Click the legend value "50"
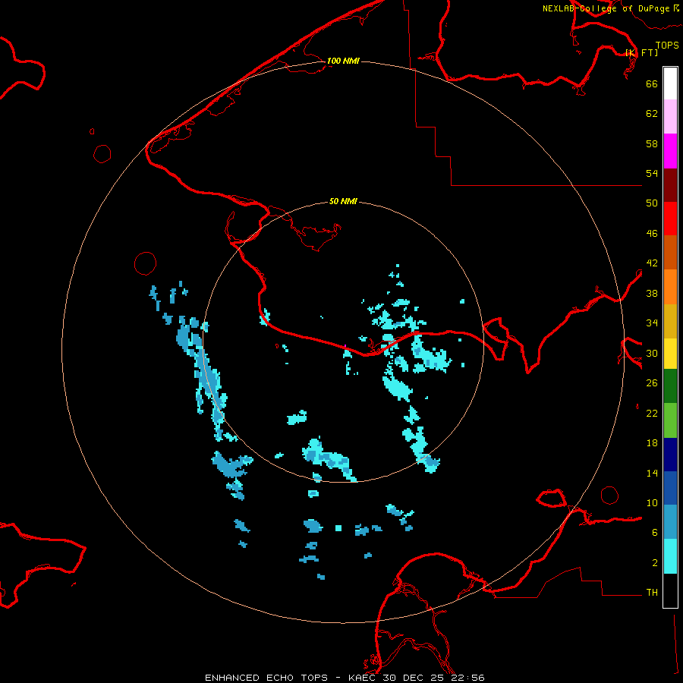Screen dimensions: 683x683 pos(652,203)
